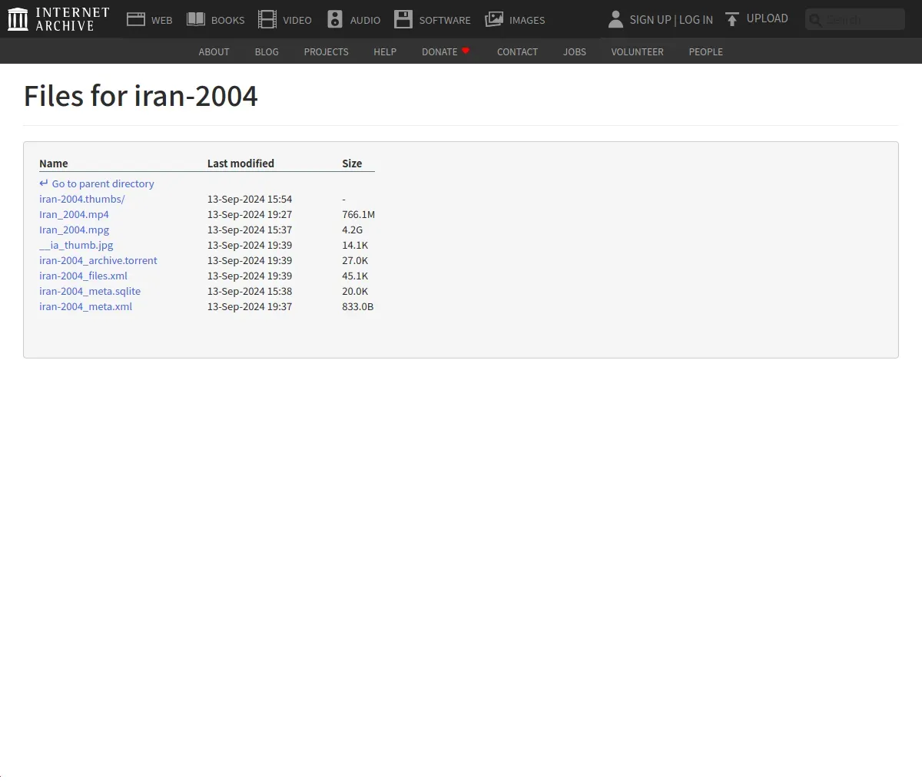The height and width of the screenshot is (783, 922).
Task: Select the 13-Sep-2024 19:27 date
Action: click(x=250, y=214)
